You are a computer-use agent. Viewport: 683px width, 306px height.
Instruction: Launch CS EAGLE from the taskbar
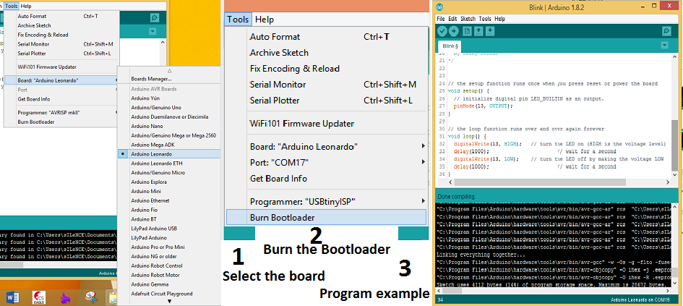pos(39,298)
